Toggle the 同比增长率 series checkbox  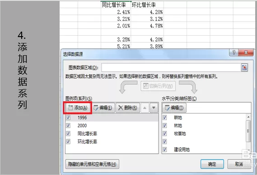tap(68, 133)
